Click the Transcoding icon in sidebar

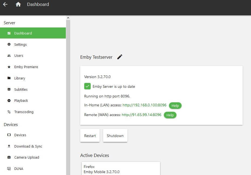[x=9, y=112]
